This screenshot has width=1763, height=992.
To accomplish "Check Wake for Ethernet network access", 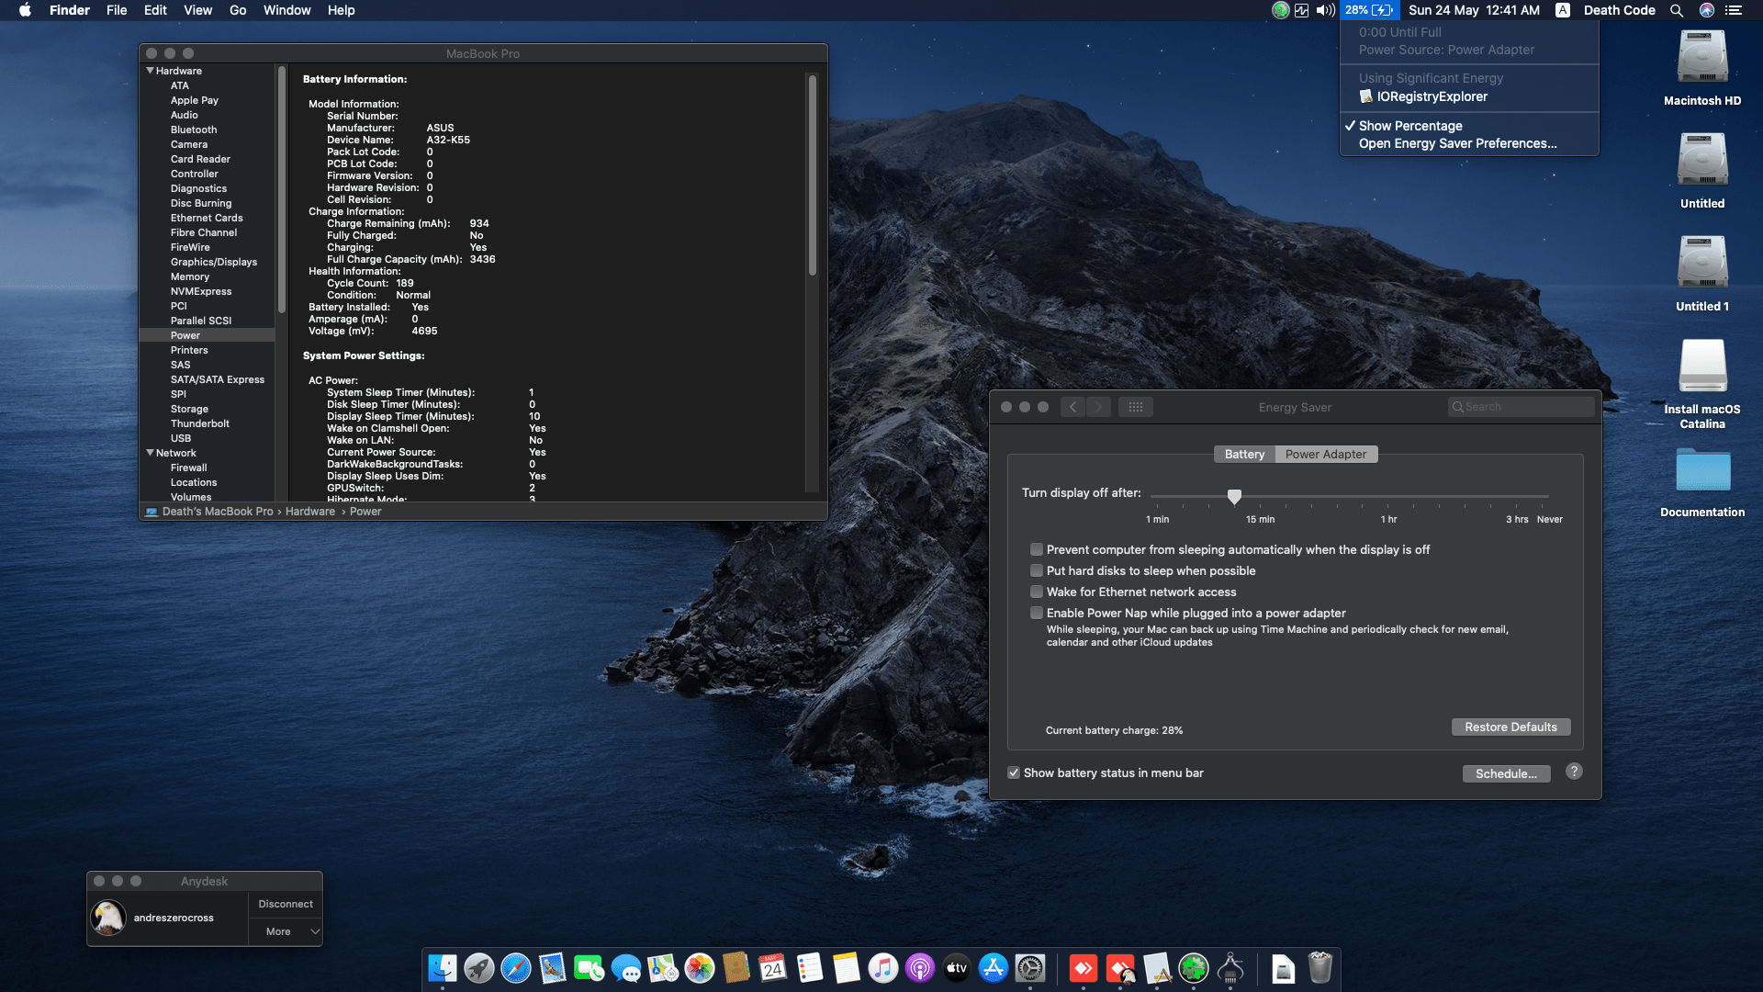I will 1037,592.
